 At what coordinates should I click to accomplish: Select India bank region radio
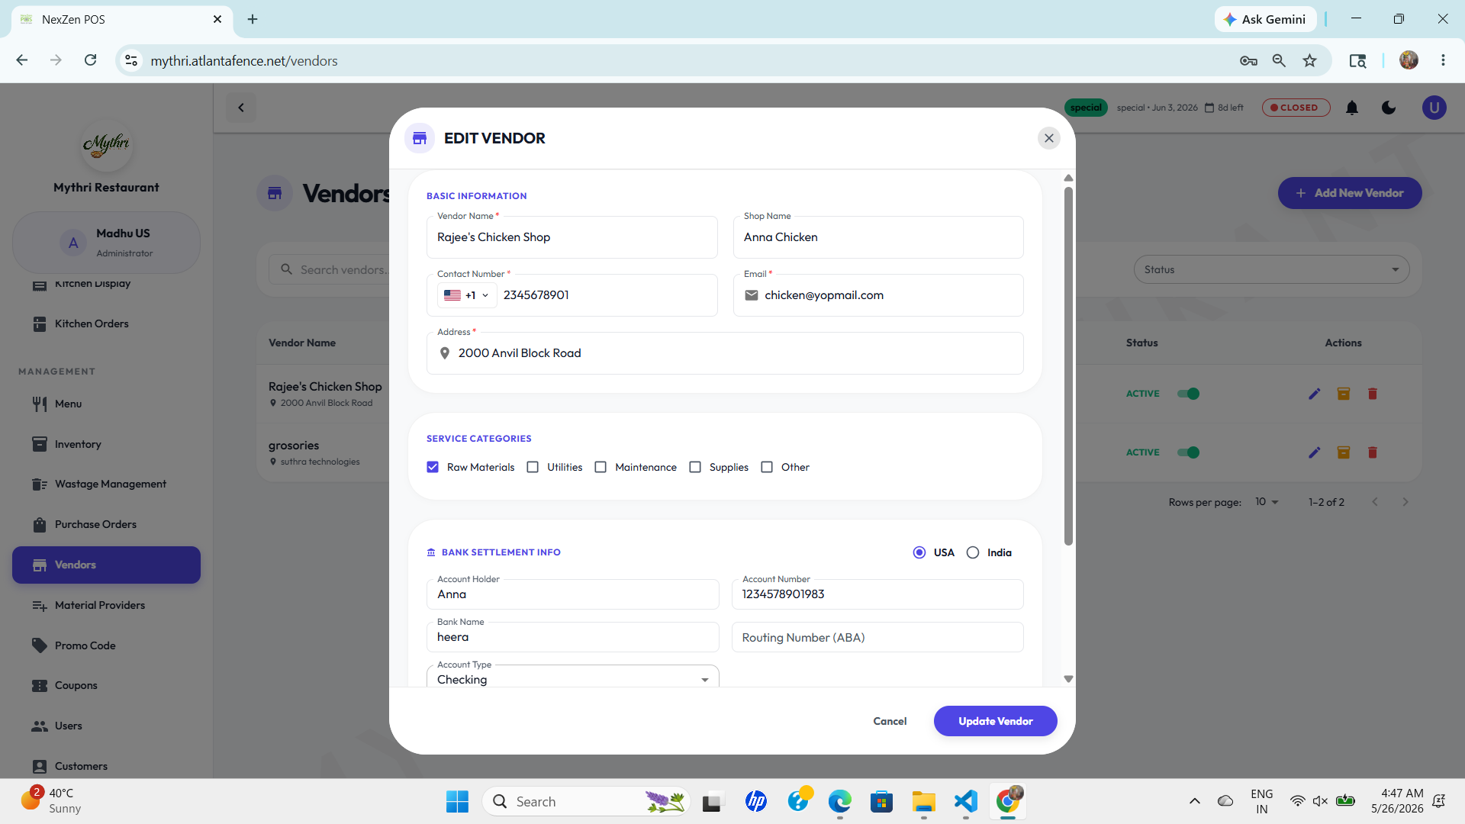[973, 552]
